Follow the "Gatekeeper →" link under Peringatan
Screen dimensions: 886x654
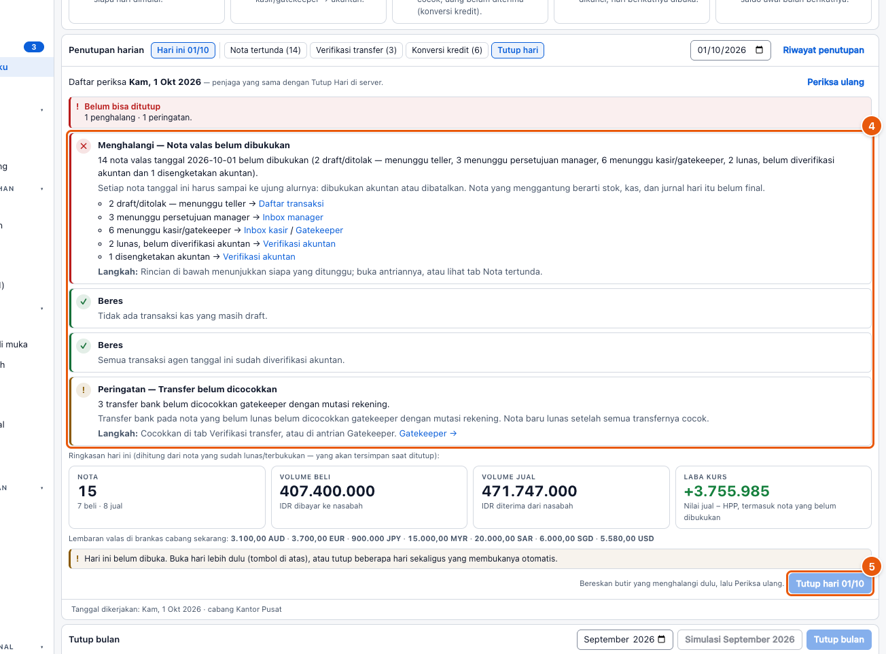tap(428, 434)
